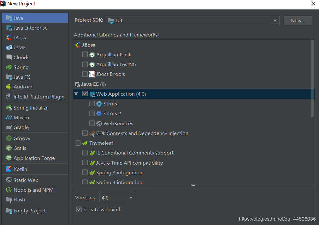Collapse the Web Application tree node
Viewport: 319px width, 225px height.
[x=76, y=94]
